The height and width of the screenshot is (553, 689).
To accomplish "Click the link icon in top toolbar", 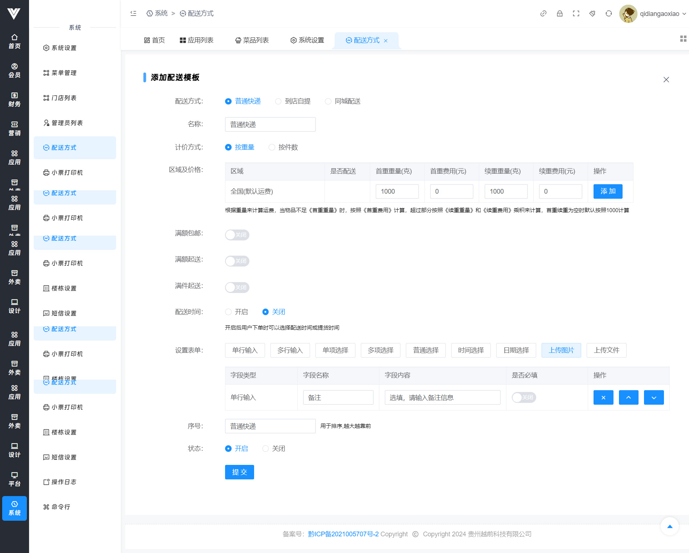I will click(543, 13).
